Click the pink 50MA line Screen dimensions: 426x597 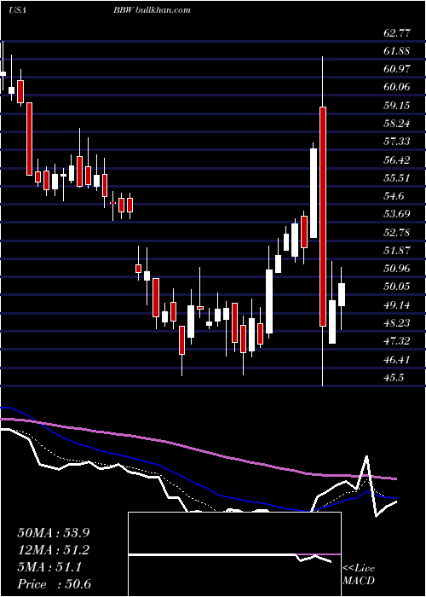[x=198, y=449]
